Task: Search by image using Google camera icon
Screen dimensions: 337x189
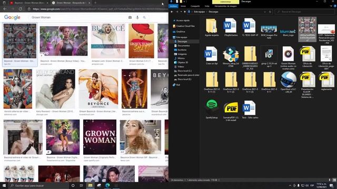Action: (130, 17)
